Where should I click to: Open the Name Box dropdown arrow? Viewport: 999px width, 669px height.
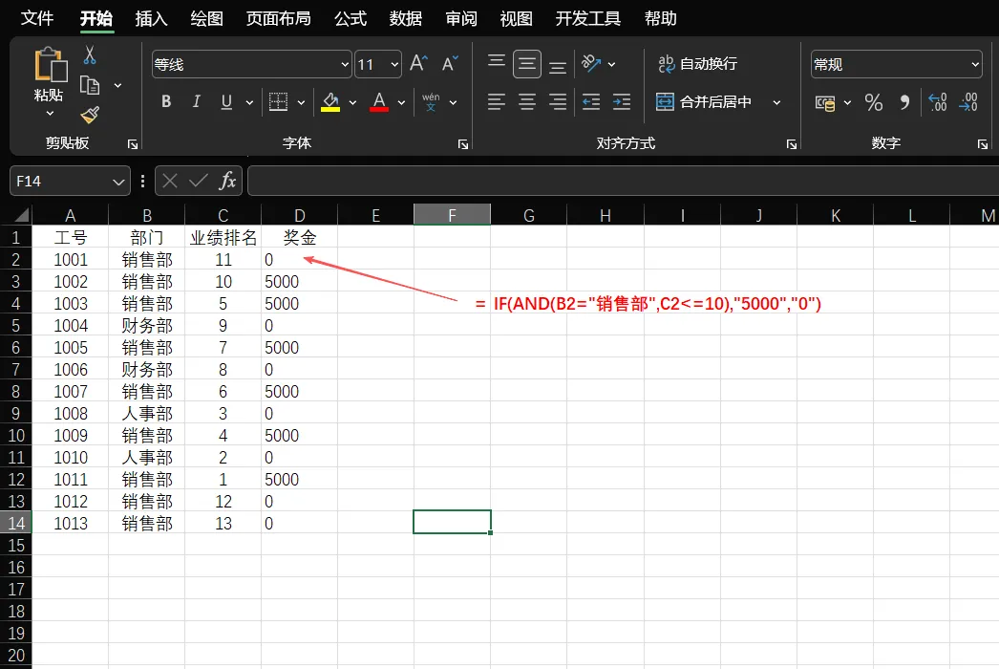point(117,182)
